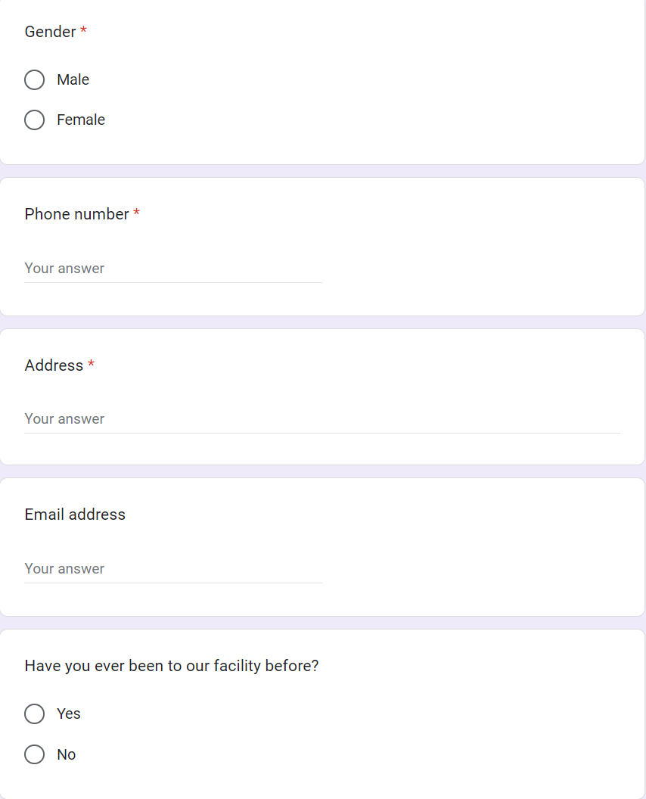Screen dimensions: 646x799
Task: Click the "No" option label text
Action: 66,754
